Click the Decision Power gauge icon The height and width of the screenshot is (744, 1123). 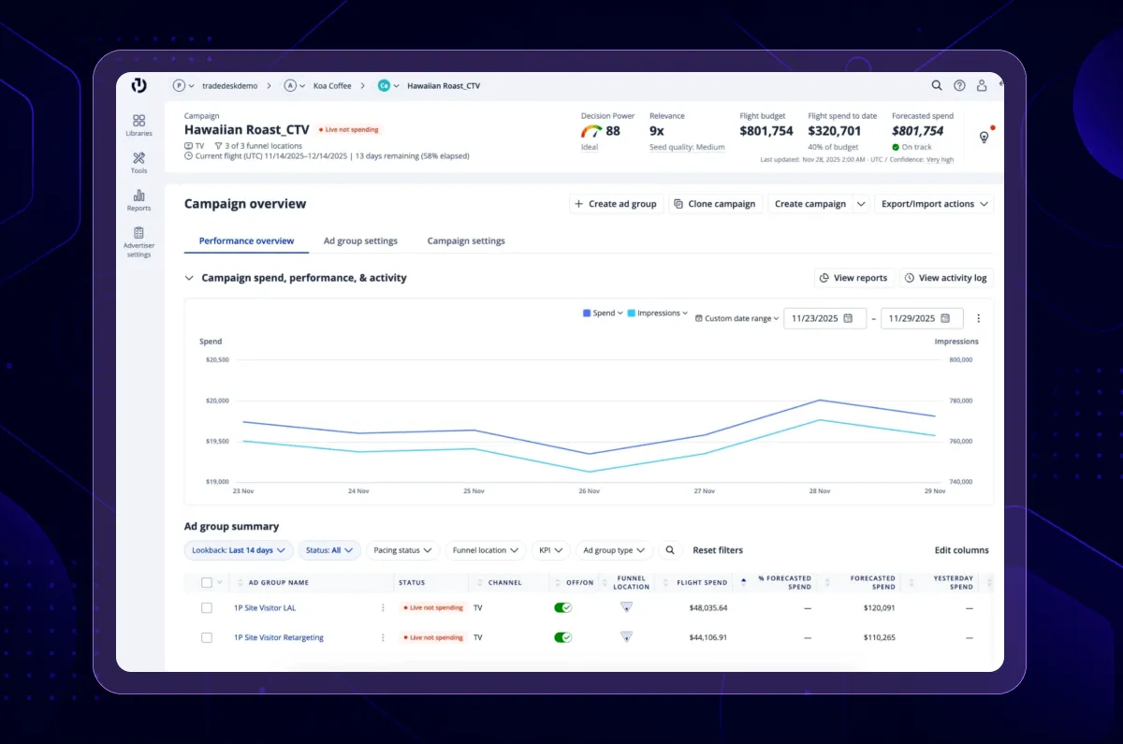point(591,132)
